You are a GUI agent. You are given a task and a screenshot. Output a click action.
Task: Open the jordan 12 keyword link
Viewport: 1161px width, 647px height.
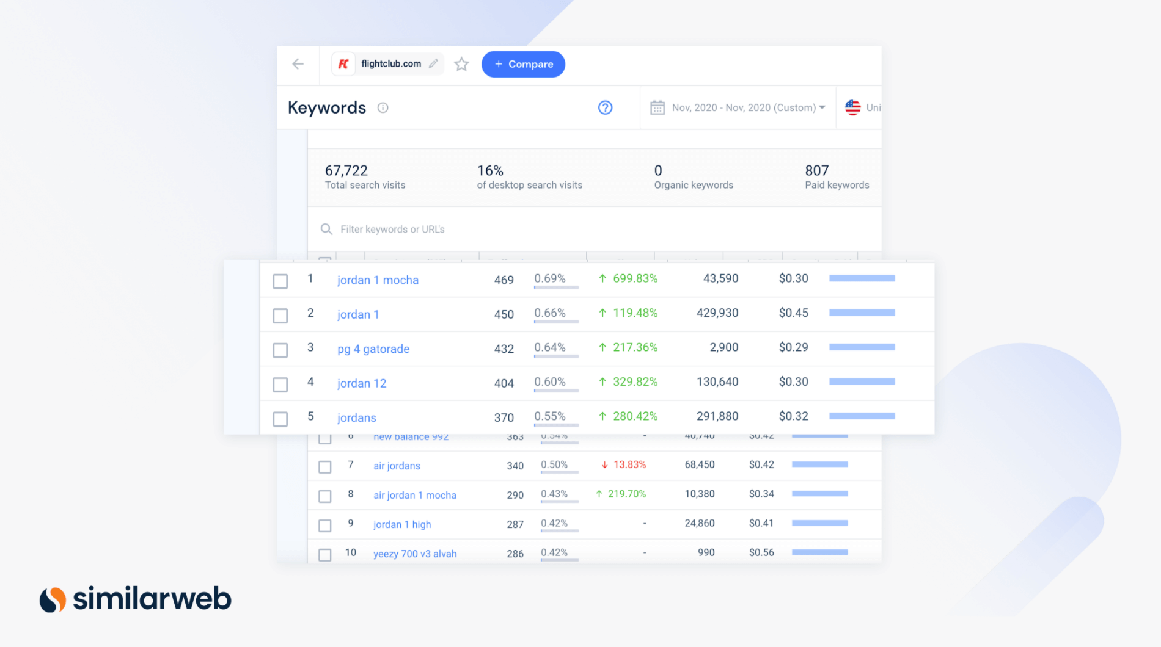(x=362, y=383)
